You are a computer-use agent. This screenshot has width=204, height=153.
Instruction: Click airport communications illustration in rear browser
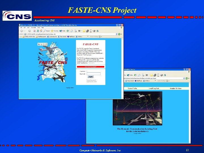click(x=137, y=108)
